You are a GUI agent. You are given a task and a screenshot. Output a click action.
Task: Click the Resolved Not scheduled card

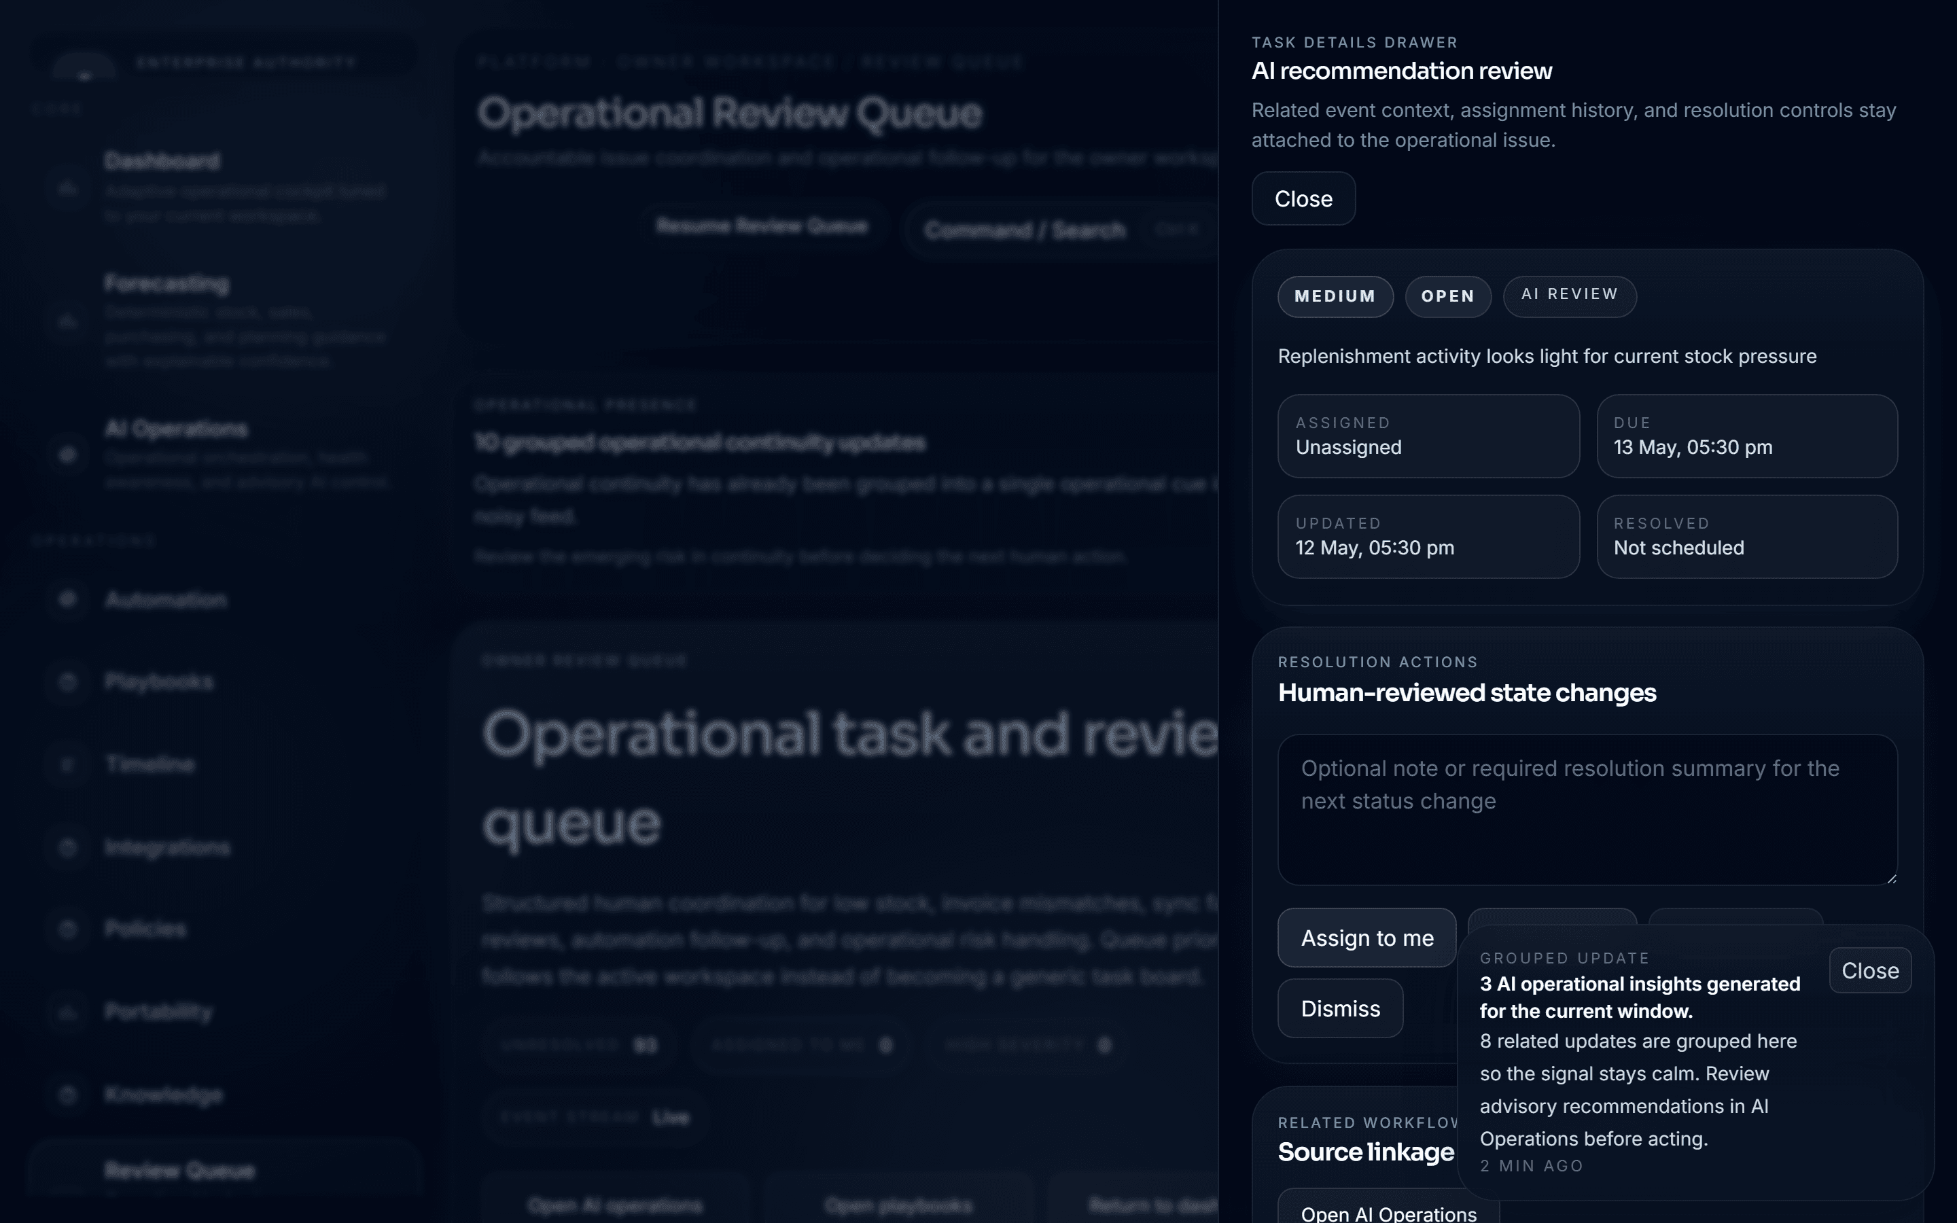pyautogui.click(x=1747, y=536)
